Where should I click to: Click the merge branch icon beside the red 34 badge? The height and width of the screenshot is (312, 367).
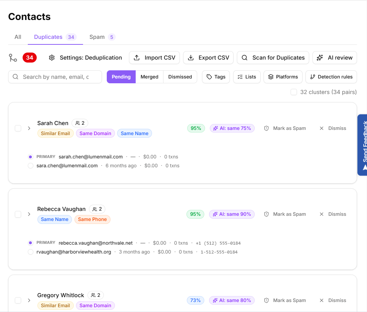13,58
